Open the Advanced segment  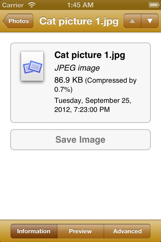click(x=127, y=231)
